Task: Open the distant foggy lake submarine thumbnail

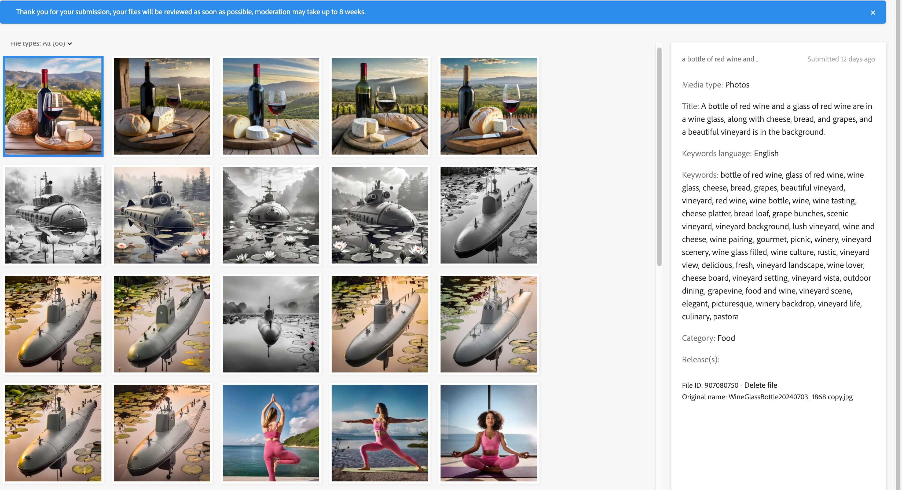Action: pos(271,324)
